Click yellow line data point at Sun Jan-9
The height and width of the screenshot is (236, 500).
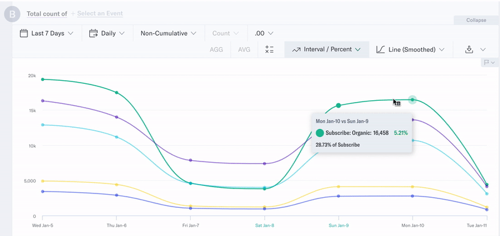339,187
